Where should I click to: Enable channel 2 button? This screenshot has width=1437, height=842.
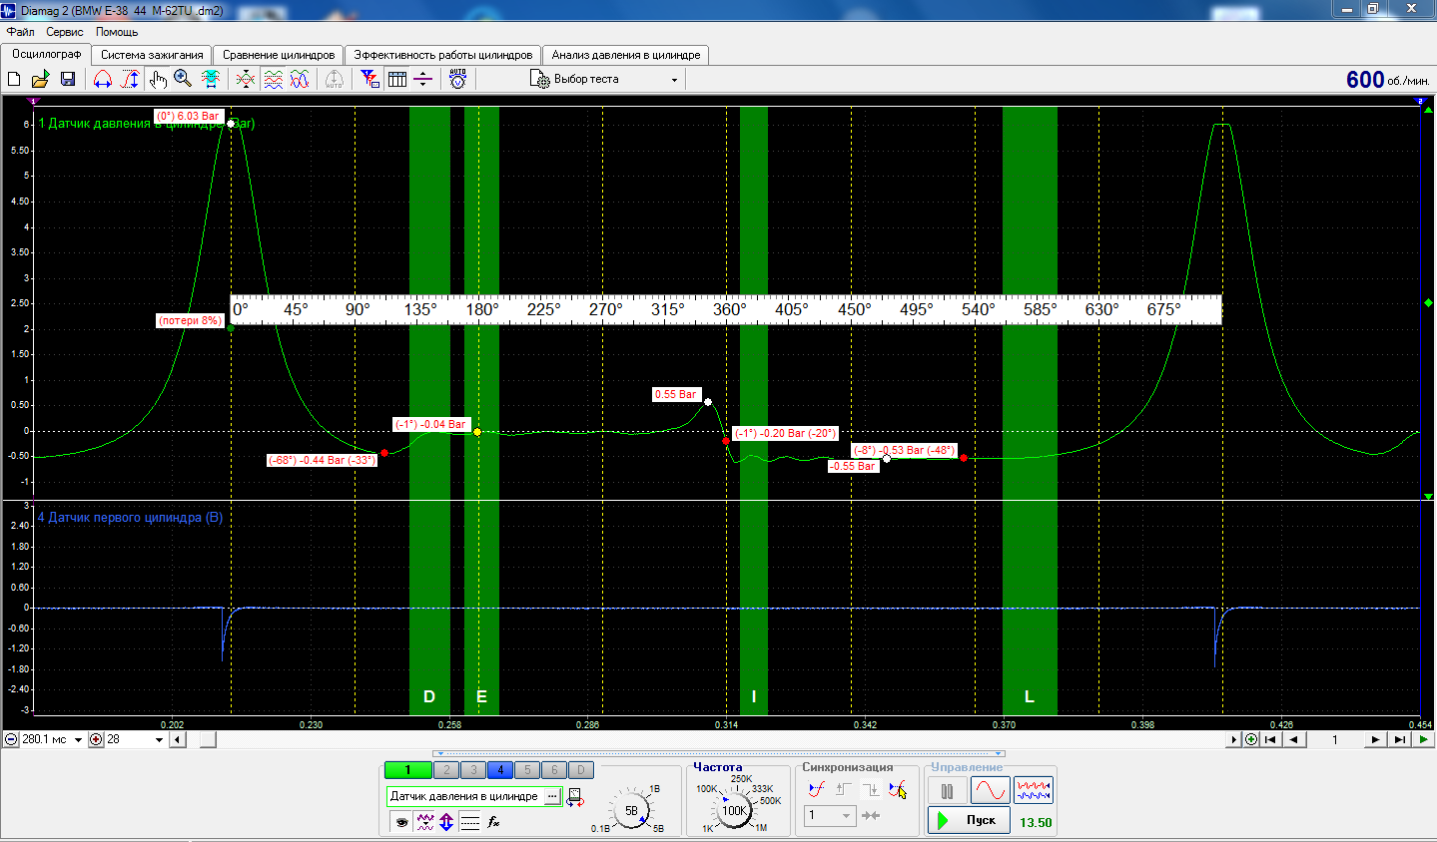tap(446, 770)
